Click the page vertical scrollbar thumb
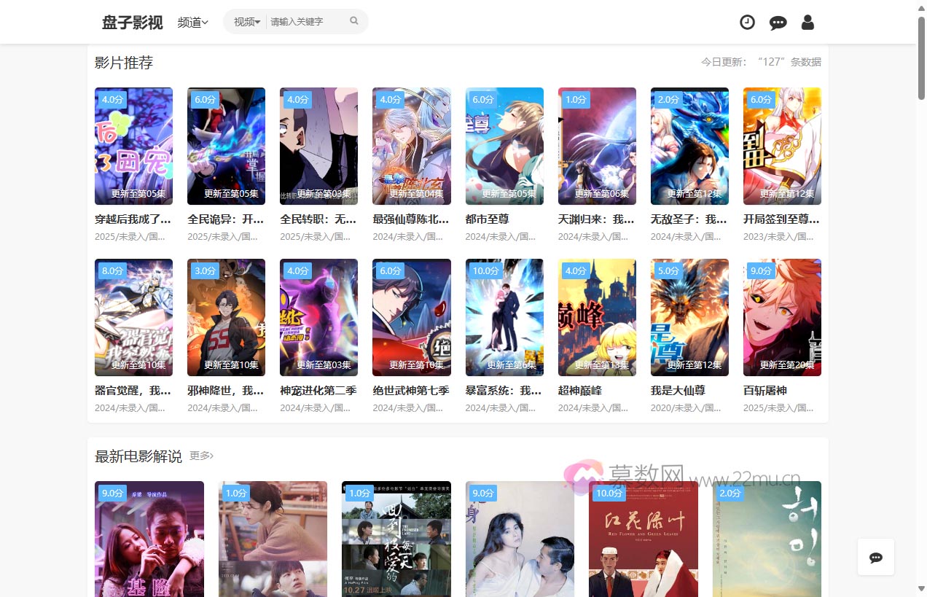 pyautogui.click(x=921, y=58)
